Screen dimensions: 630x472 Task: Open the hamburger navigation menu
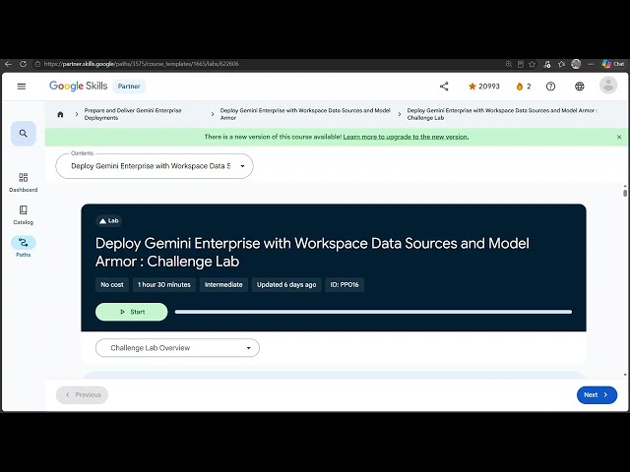pyautogui.click(x=22, y=87)
